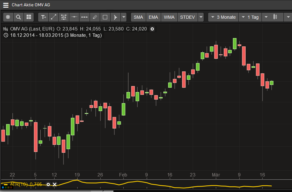The width and height of the screenshot is (292, 192).
Task: Open the 1 Tag interval dropdown
Action: 250,17
